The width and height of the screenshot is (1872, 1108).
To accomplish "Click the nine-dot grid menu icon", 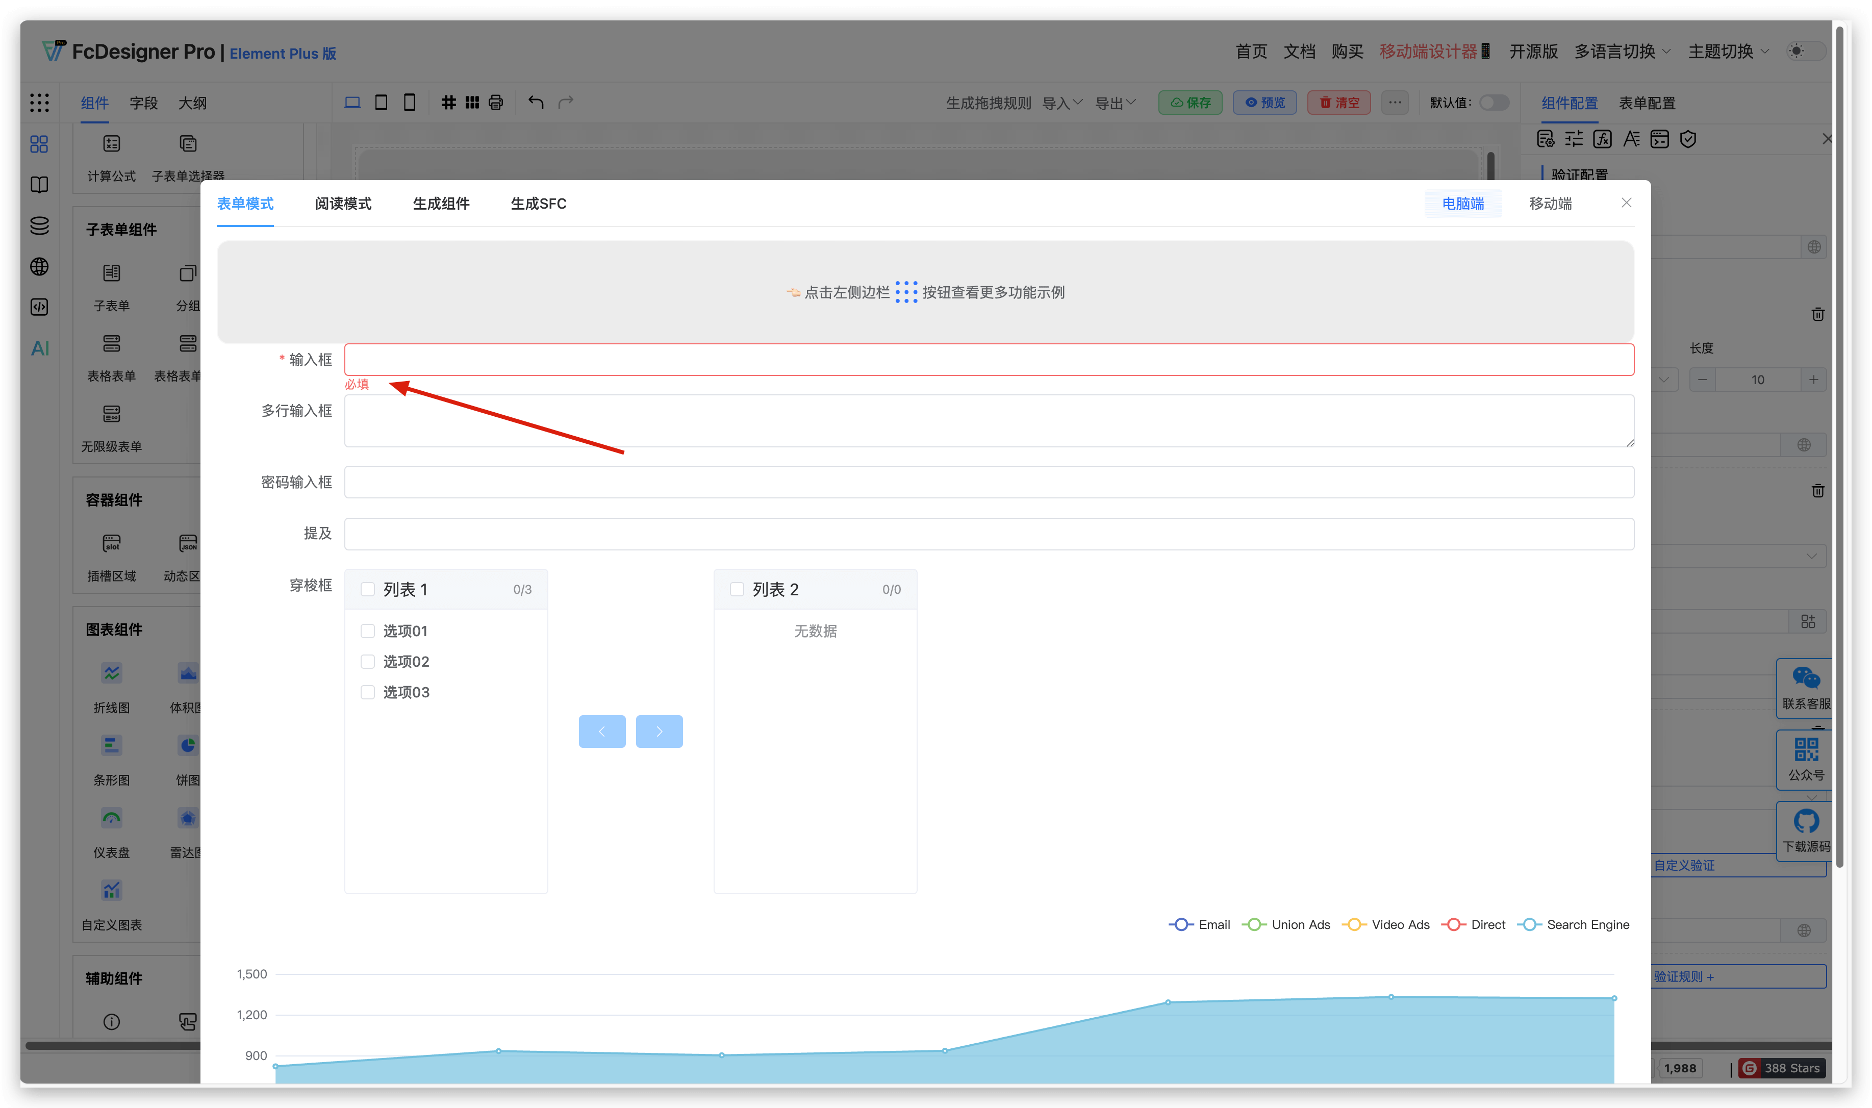I will (40, 103).
